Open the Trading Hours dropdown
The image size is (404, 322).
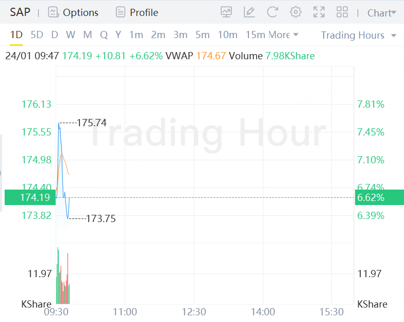[x=359, y=35]
